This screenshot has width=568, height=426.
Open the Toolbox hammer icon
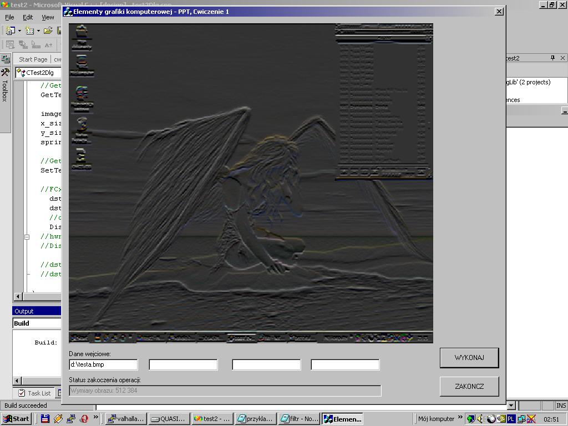pyautogui.click(x=5, y=73)
